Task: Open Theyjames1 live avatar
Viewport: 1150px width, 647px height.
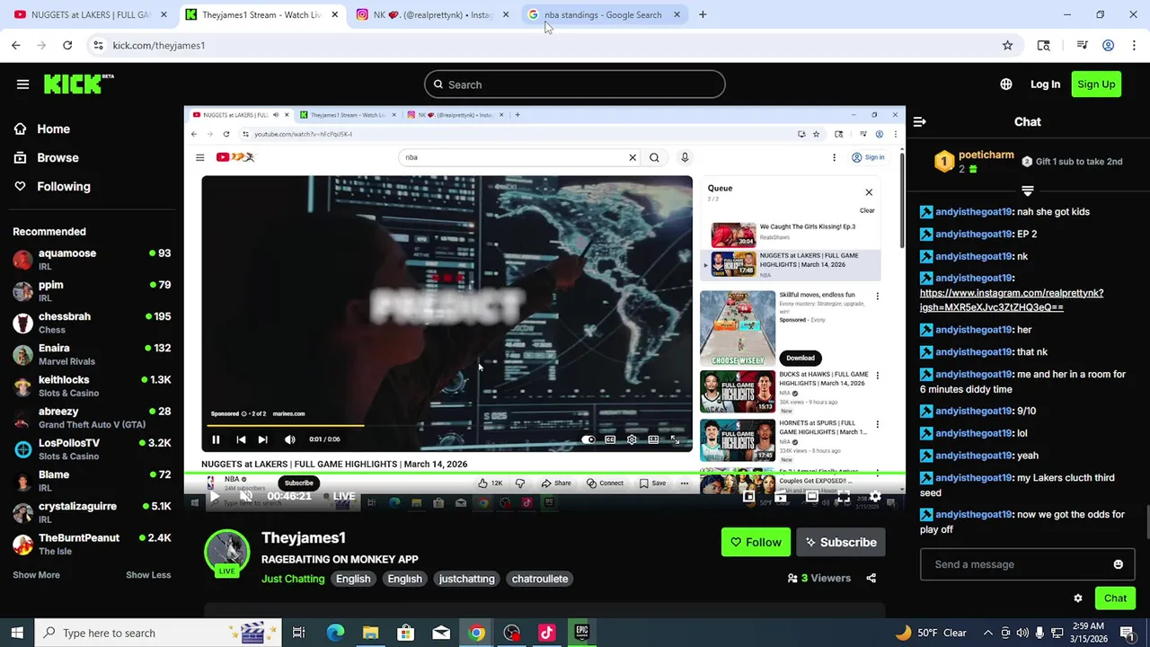Action: 226,554
